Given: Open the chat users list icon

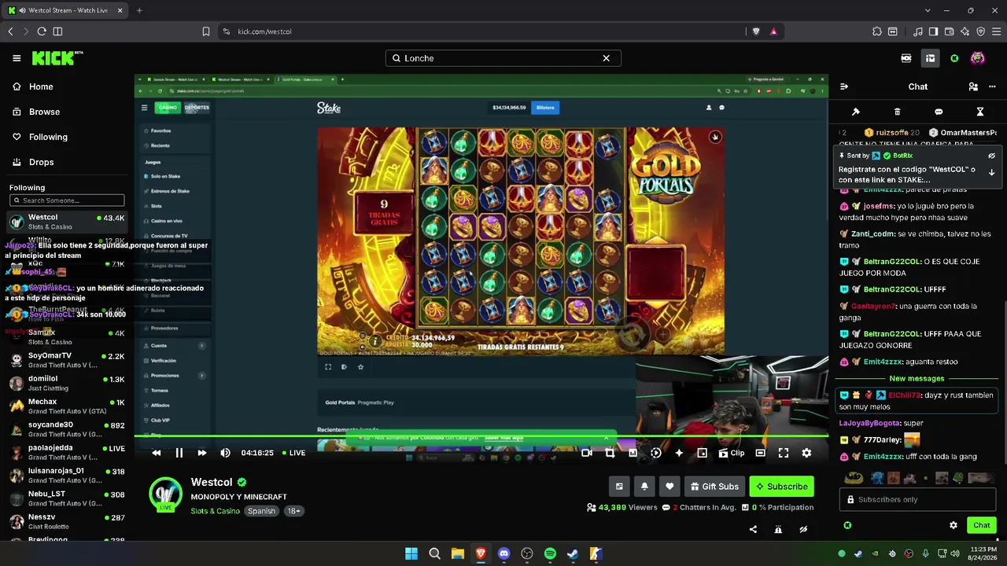Looking at the screenshot, I should coord(973,86).
